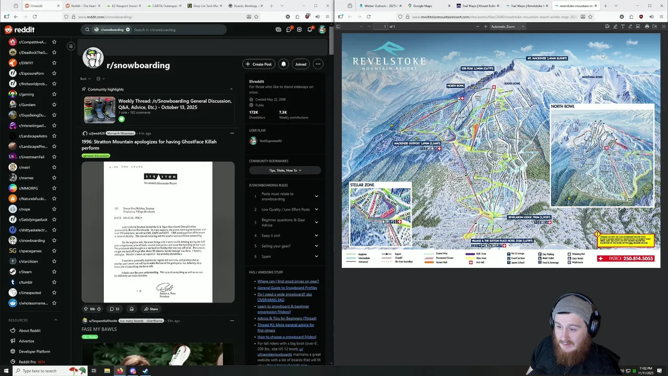Image resolution: width=668 pixels, height=376 pixels.
Task: Expand rule 1 Posts must relate to snowboarding
Action: tap(316, 196)
